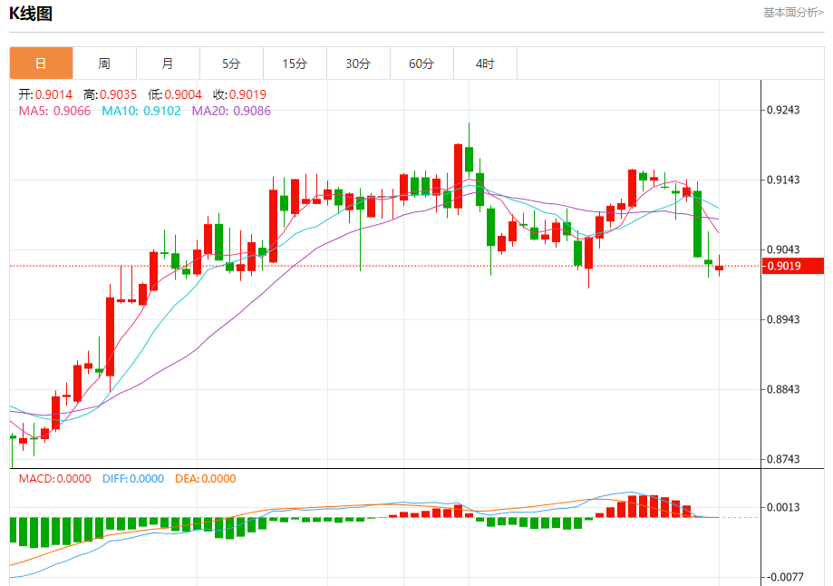Click the 低:0.9004 low price value
The image size is (833, 586).
[x=175, y=94]
